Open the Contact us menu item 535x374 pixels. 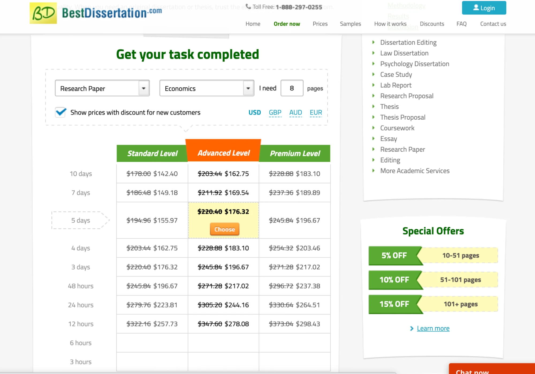point(493,24)
